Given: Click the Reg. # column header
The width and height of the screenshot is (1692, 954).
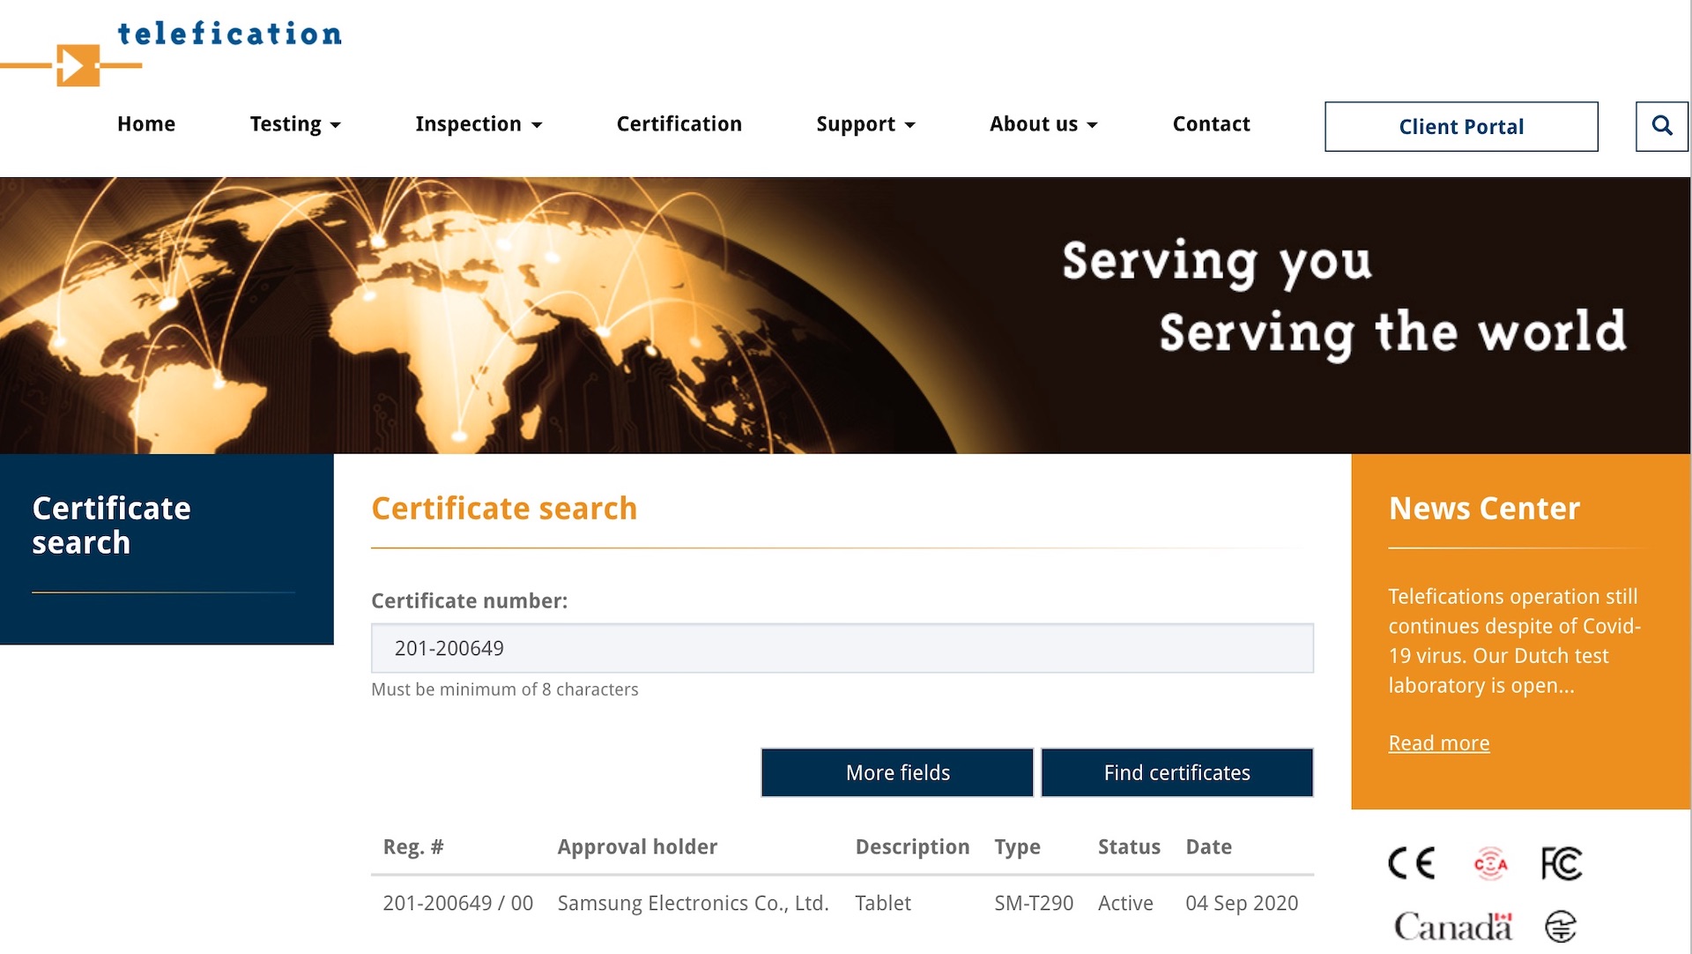Looking at the screenshot, I should [413, 847].
